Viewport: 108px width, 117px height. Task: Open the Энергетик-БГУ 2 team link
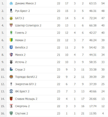[x=26, y=84]
